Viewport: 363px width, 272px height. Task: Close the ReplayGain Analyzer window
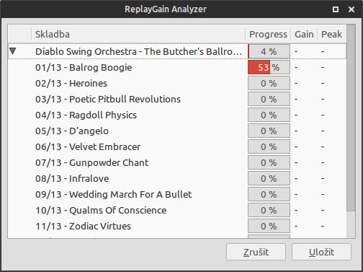point(351,9)
